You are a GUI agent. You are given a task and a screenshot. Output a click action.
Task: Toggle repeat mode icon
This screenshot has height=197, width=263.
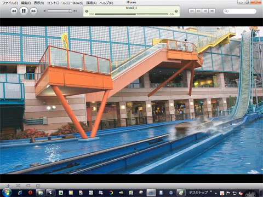[x=28, y=186]
